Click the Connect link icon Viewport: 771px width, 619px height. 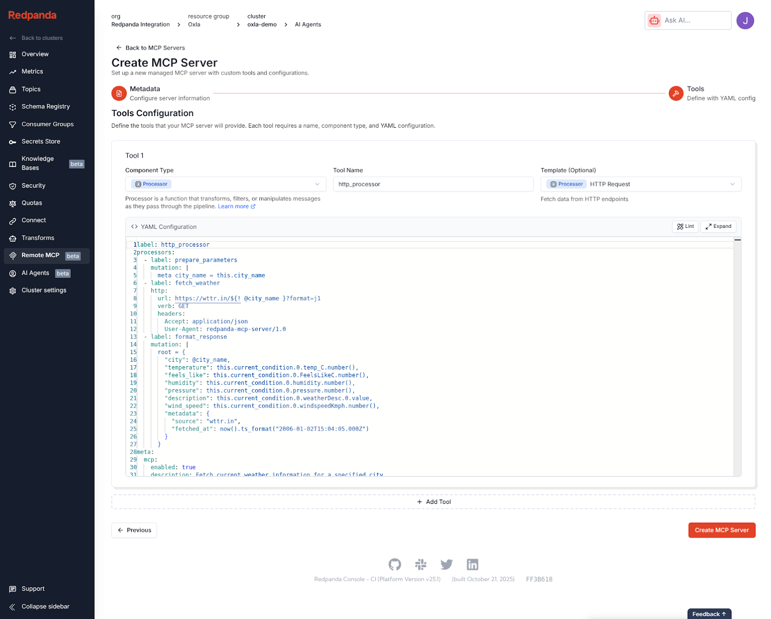[13, 221]
